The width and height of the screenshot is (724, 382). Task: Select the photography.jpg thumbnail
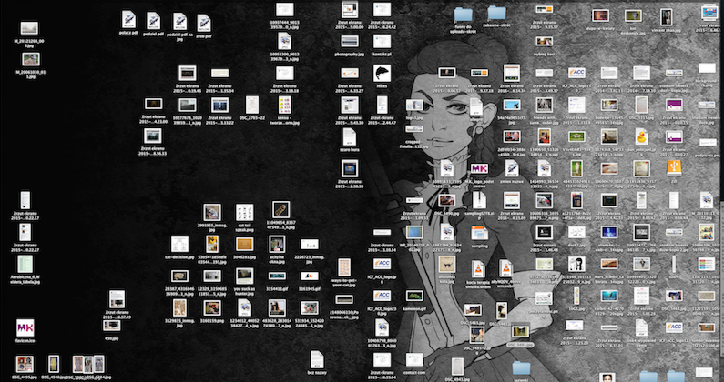pos(350,41)
